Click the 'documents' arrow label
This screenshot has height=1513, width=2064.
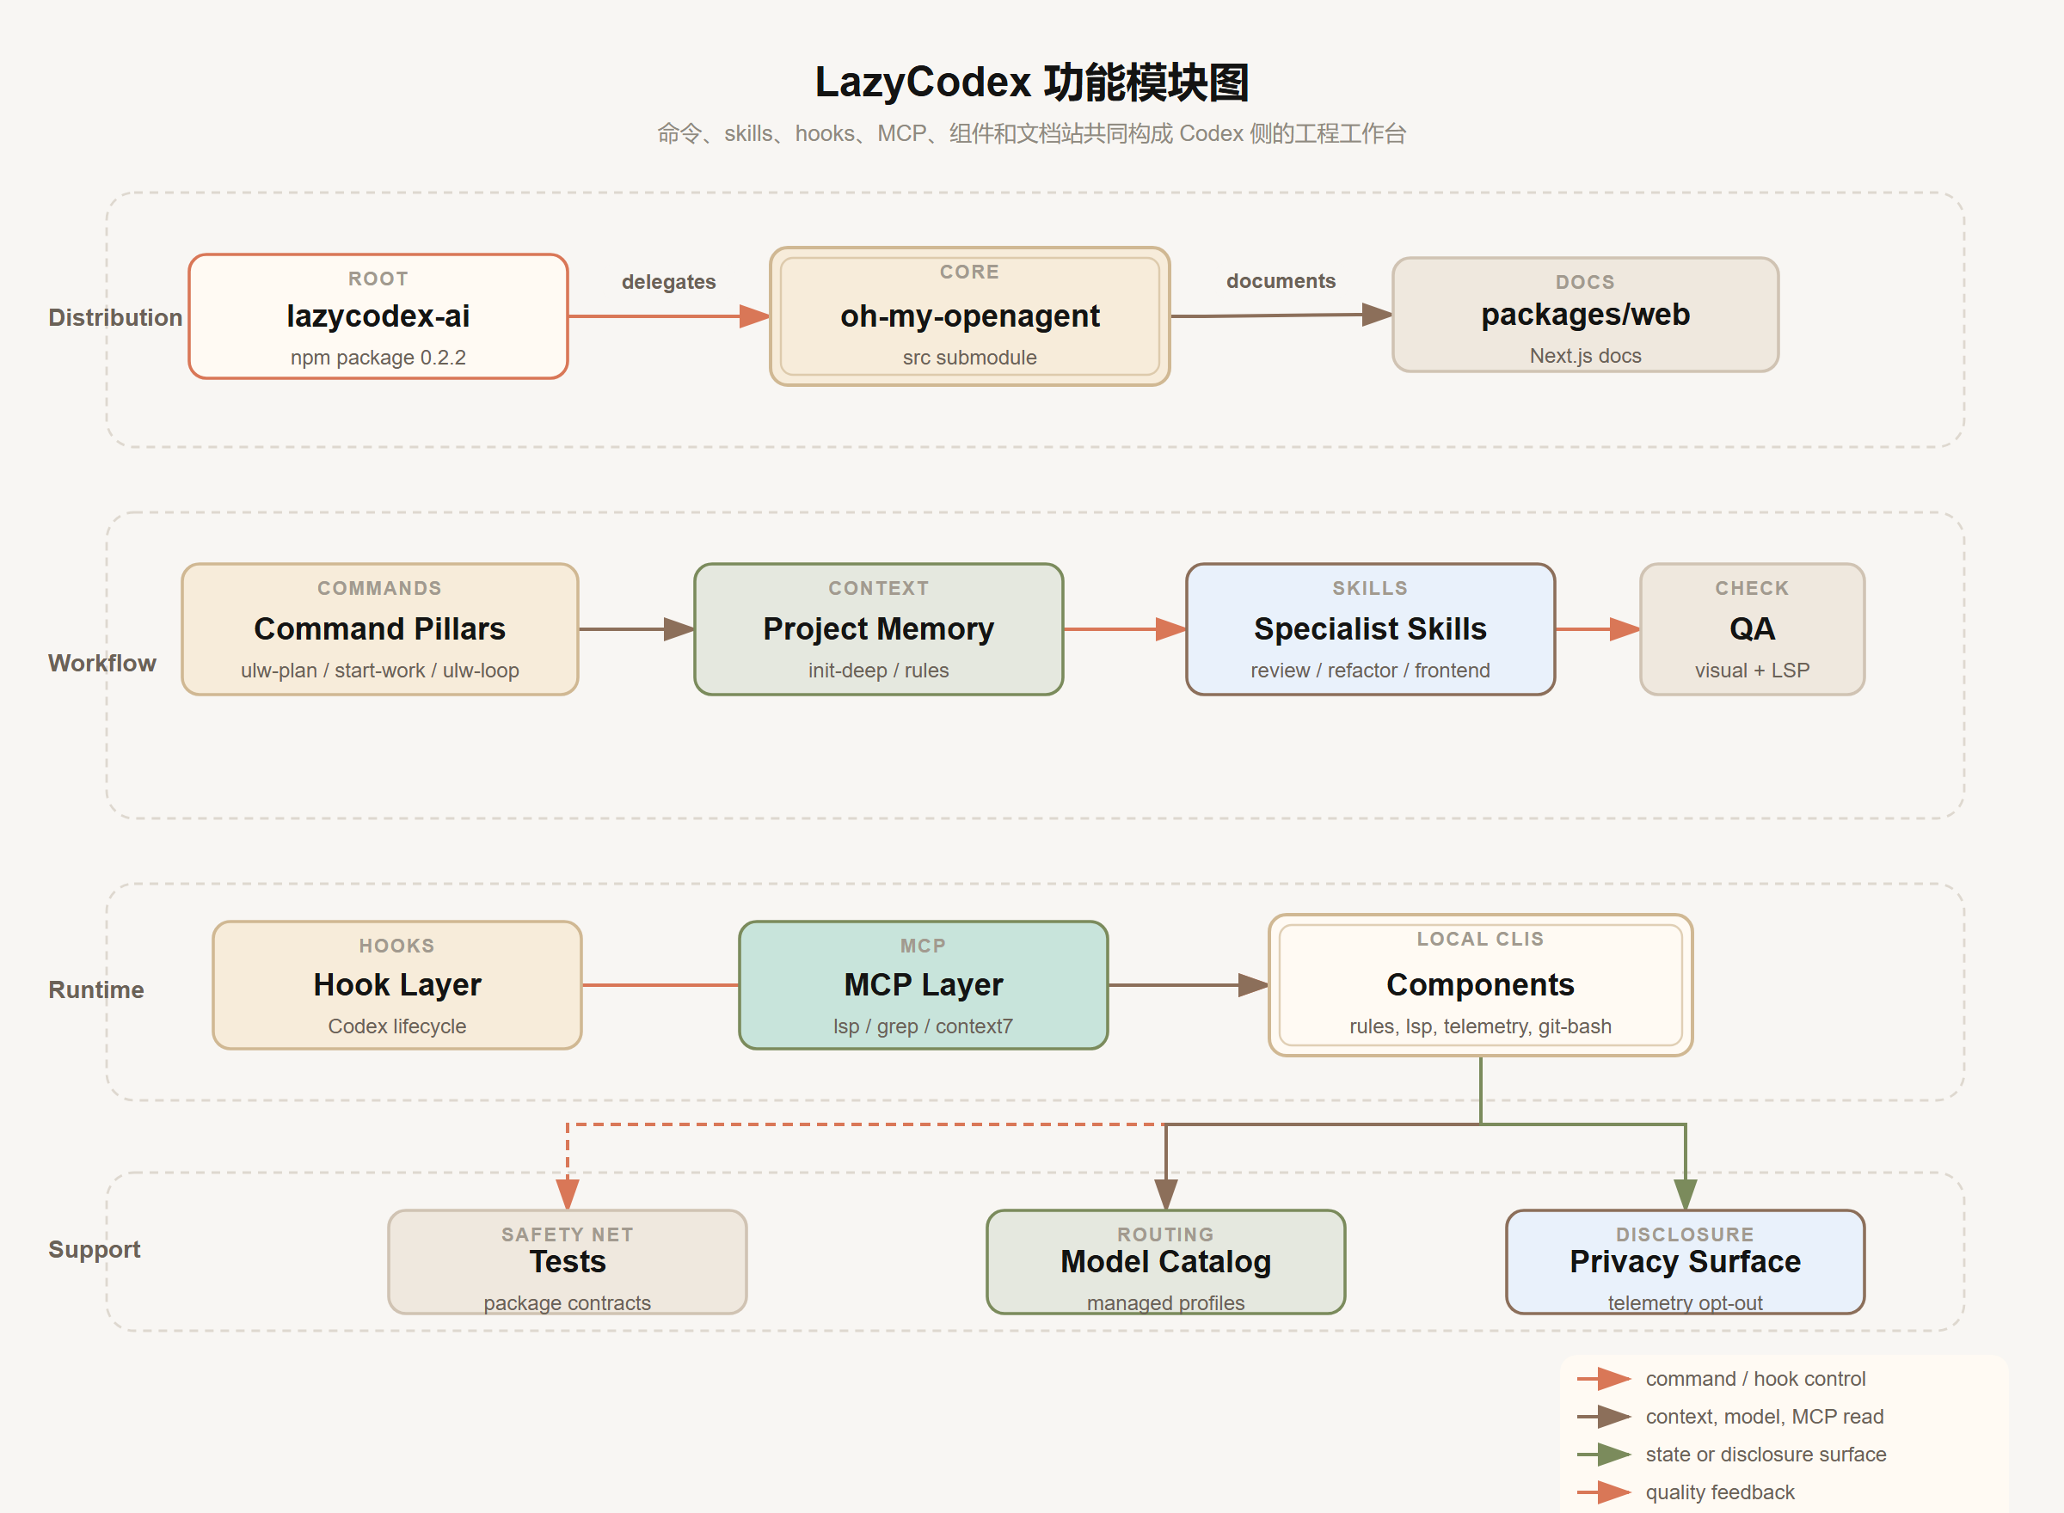tap(1281, 281)
